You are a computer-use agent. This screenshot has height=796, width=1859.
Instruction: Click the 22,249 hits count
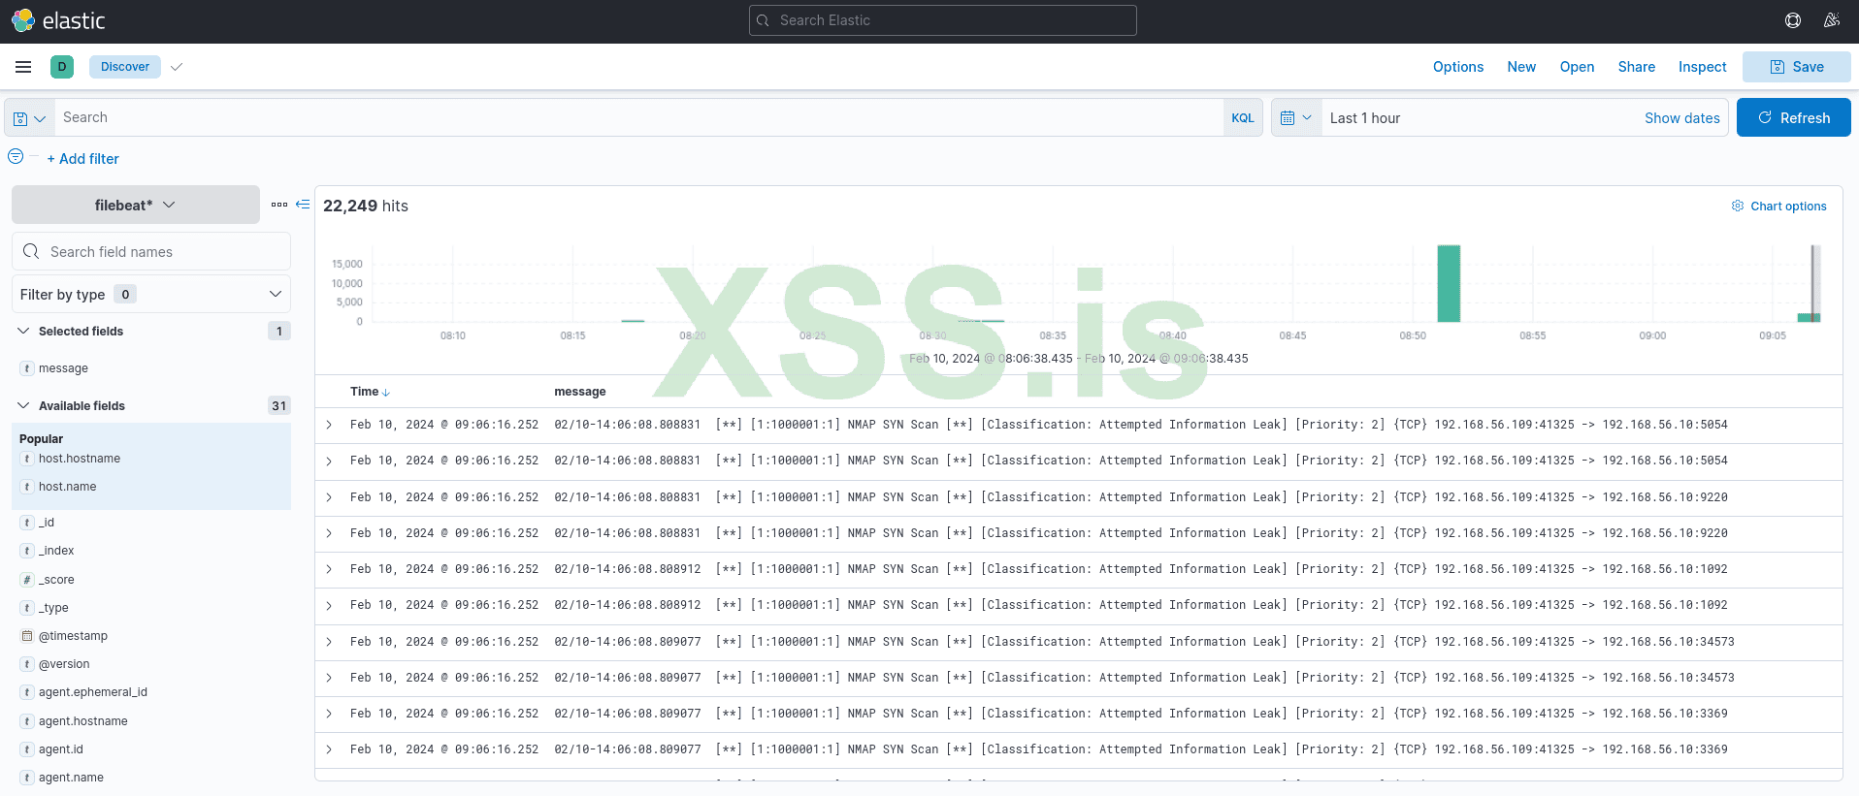coord(366,206)
